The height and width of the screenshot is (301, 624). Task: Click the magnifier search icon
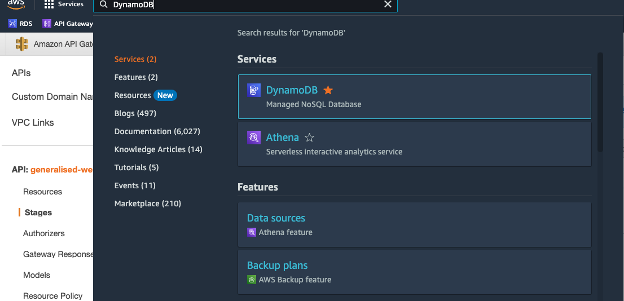[104, 5]
